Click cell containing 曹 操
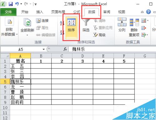 pyautogui.click(x=20, y=92)
